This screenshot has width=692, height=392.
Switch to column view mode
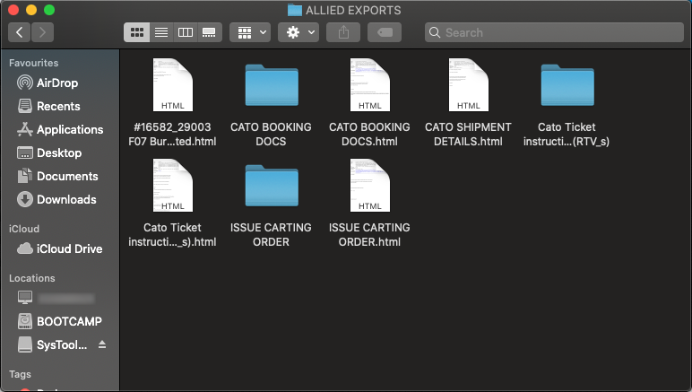186,32
